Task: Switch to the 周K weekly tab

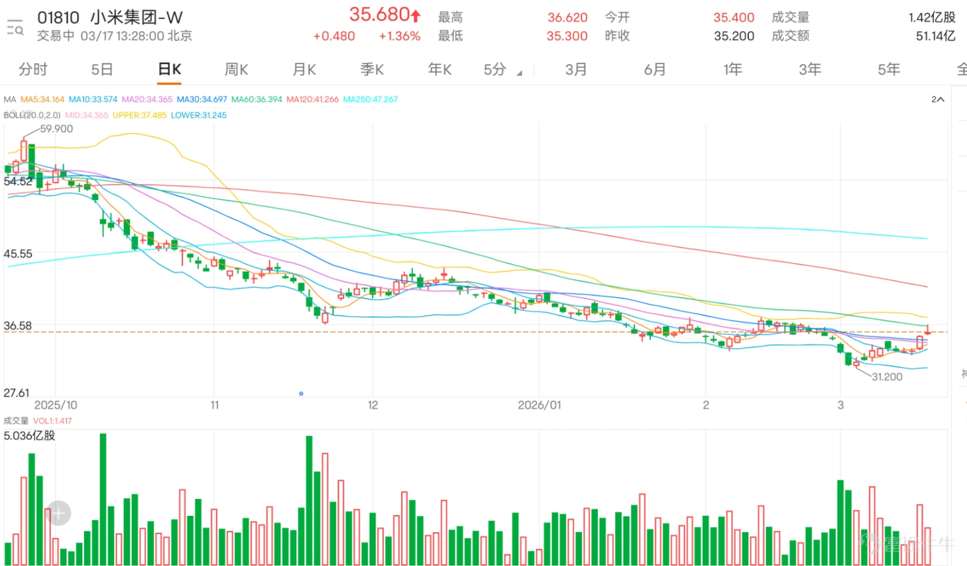Action: pos(236,69)
